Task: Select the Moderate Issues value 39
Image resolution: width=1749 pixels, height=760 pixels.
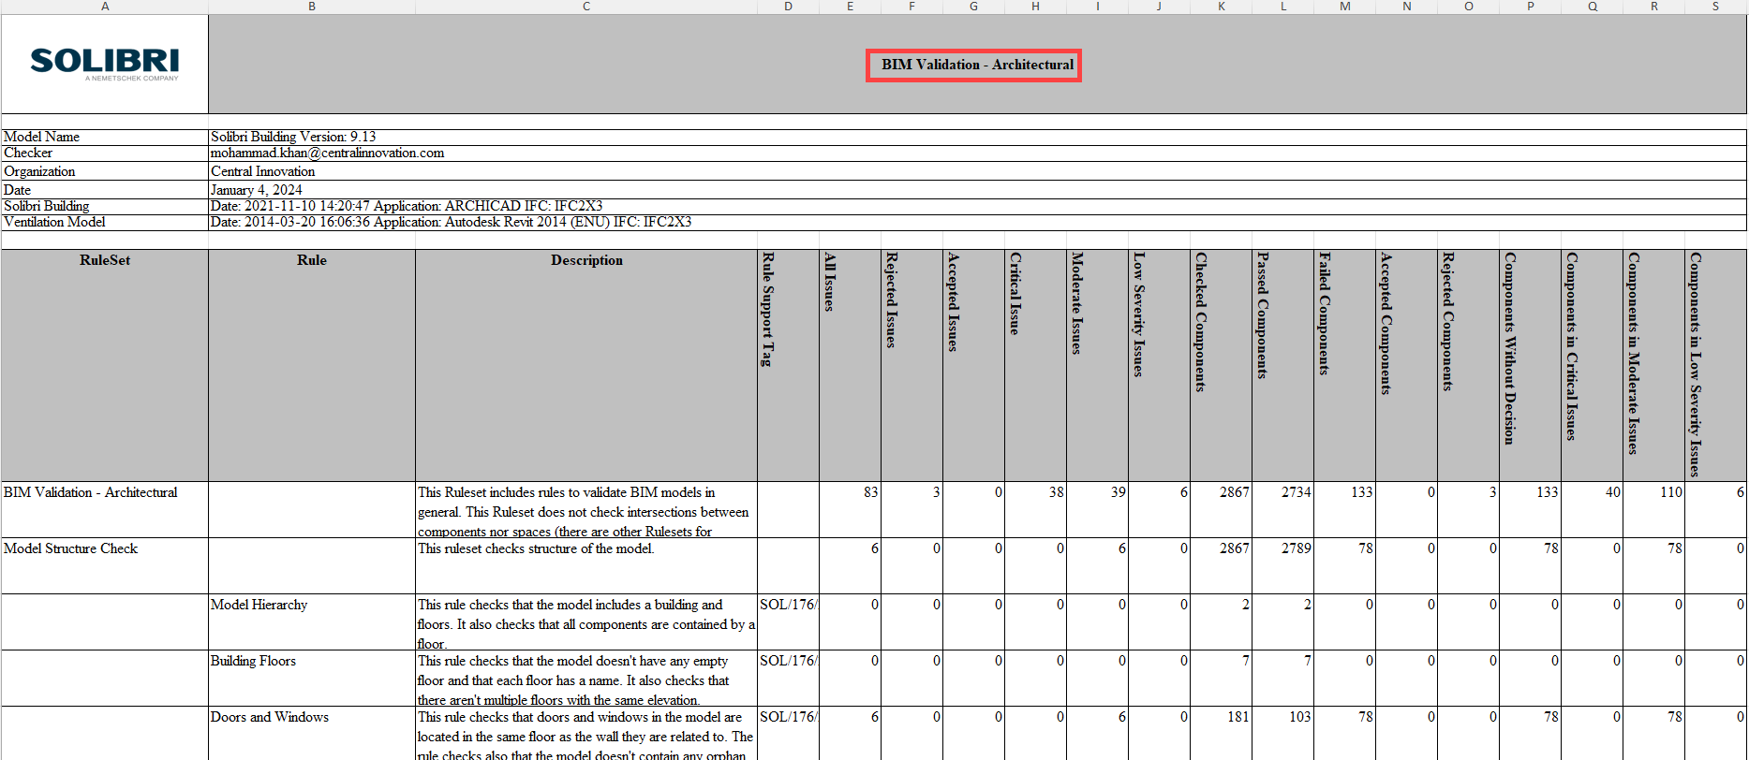Action: point(1097,509)
